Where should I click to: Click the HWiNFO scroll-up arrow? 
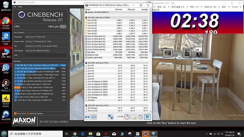(150, 9)
